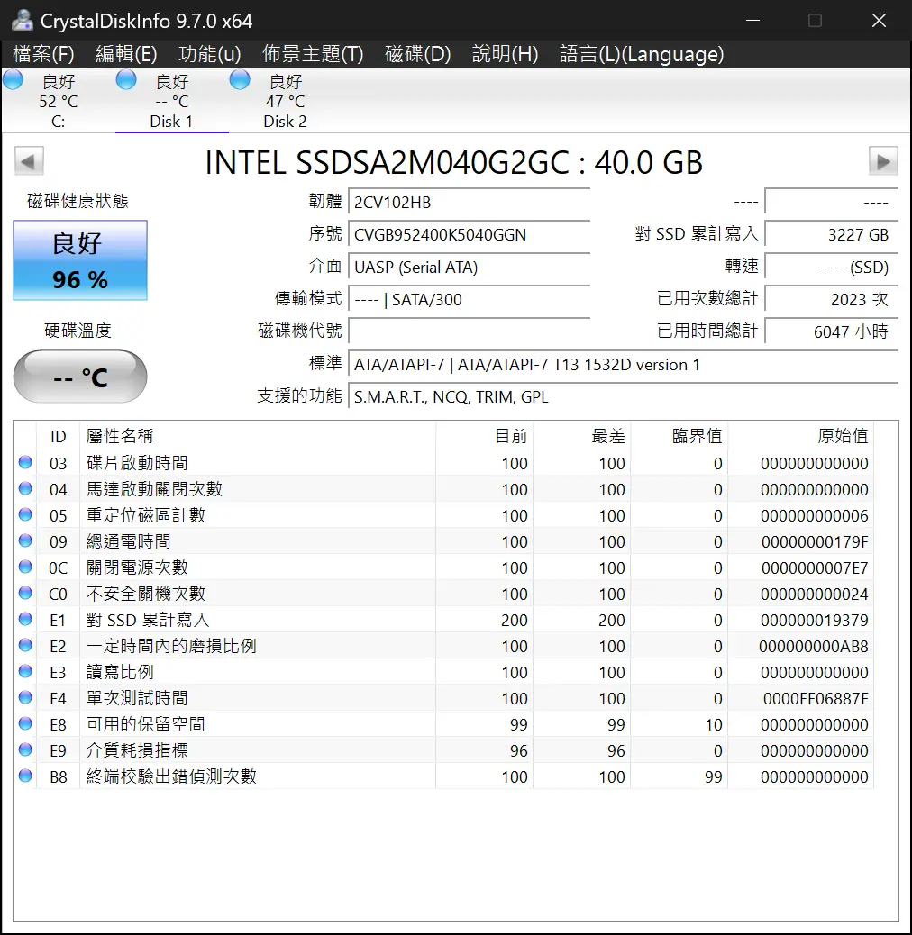This screenshot has height=935, width=912.
Task: Click the disk title INTEL SSDSA2M040G2GC : 40.0 GB
Action: (x=454, y=162)
